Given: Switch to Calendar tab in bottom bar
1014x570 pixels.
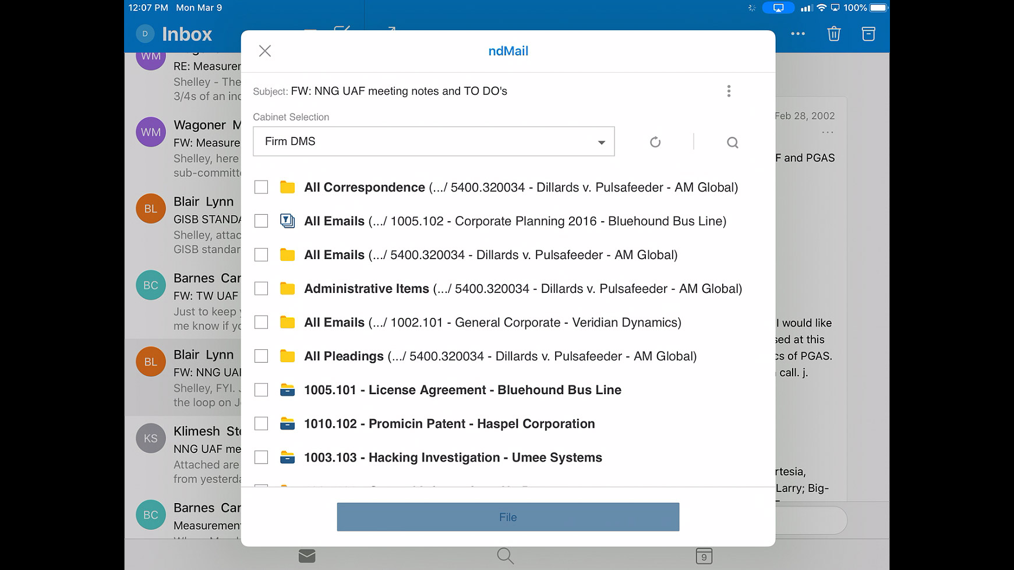Looking at the screenshot, I should point(704,556).
